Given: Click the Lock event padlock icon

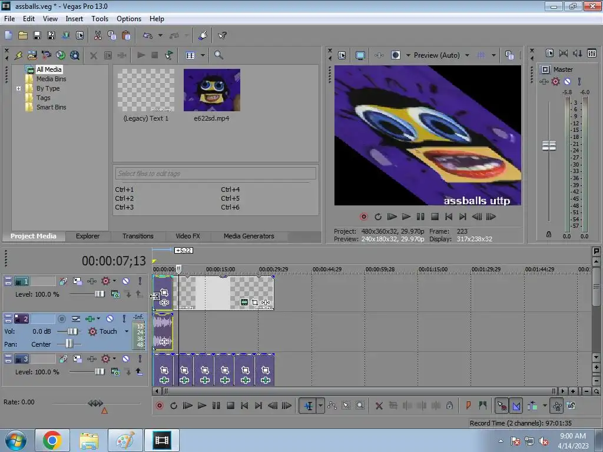Looking at the screenshot, I should pos(449,406).
